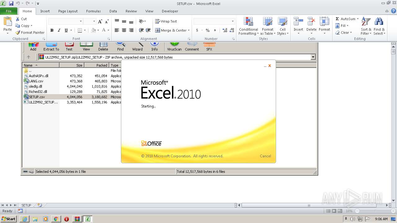
Task: Apply Comma Style number format
Action: 215,30
